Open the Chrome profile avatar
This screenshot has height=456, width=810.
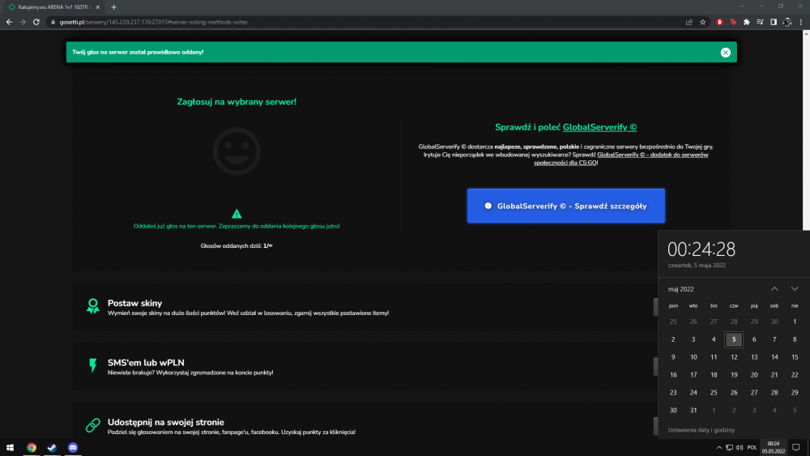(x=787, y=22)
